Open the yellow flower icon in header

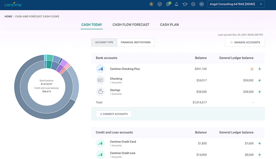point(151,4)
